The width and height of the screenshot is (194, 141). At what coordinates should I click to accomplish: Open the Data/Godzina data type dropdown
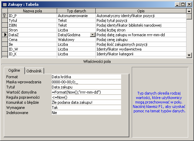92,35
